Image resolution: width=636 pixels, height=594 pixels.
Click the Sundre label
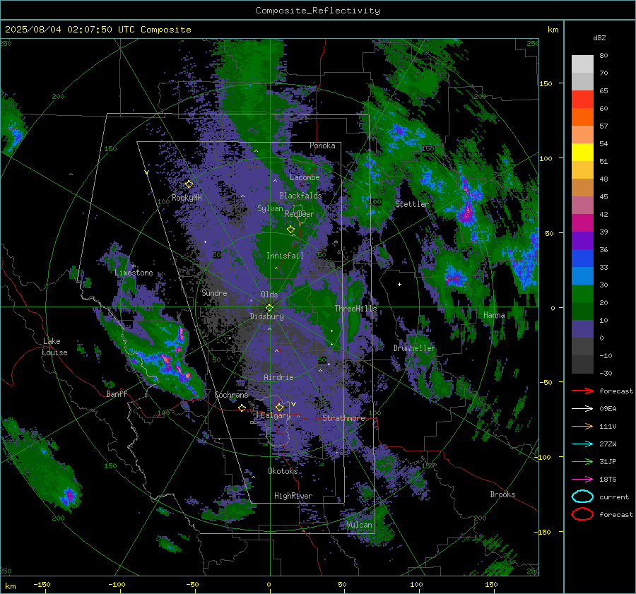tap(214, 293)
